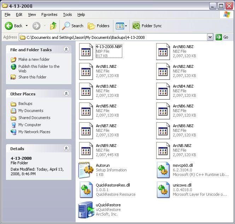Click the grayed Forward arrow button
This screenshot has height=224, width=235.
coord(36,26)
